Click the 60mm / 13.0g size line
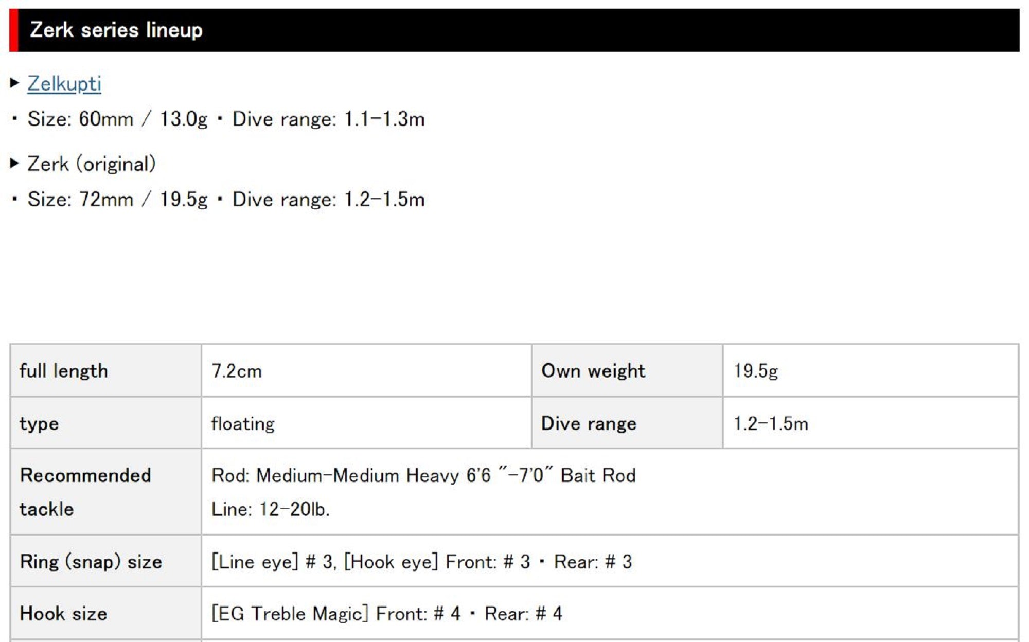 (x=226, y=119)
